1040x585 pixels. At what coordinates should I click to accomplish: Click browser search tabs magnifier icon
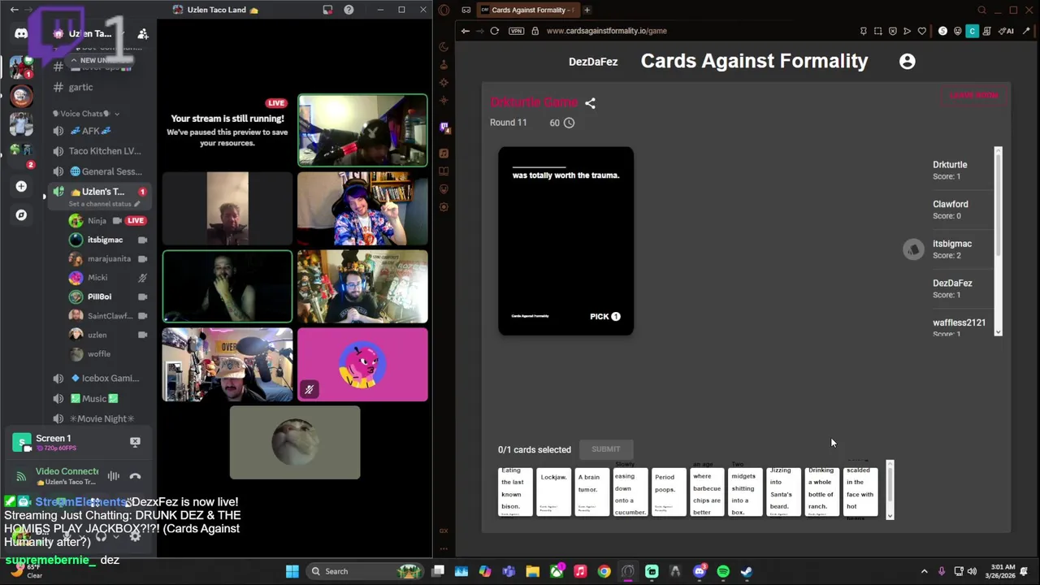point(981,10)
